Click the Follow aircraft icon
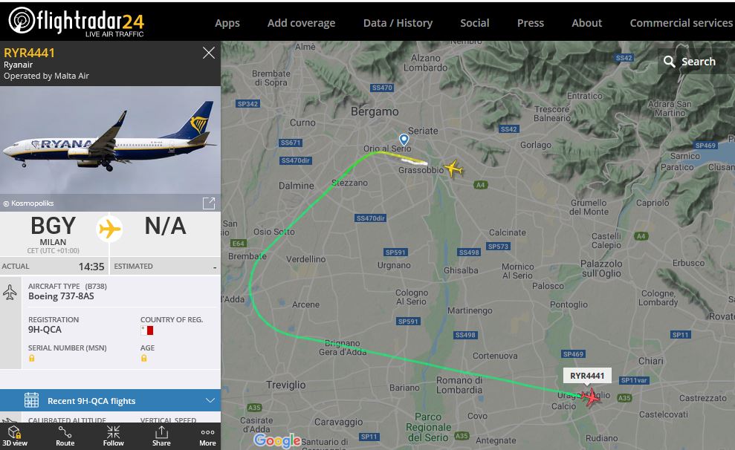Viewport: 735px width, 450px height. point(114,436)
